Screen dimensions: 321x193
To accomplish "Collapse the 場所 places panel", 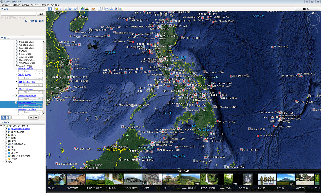I will (2, 38).
